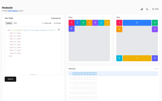Click the Format code button
This screenshot has height=101, width=162.
tap(57, 23)
